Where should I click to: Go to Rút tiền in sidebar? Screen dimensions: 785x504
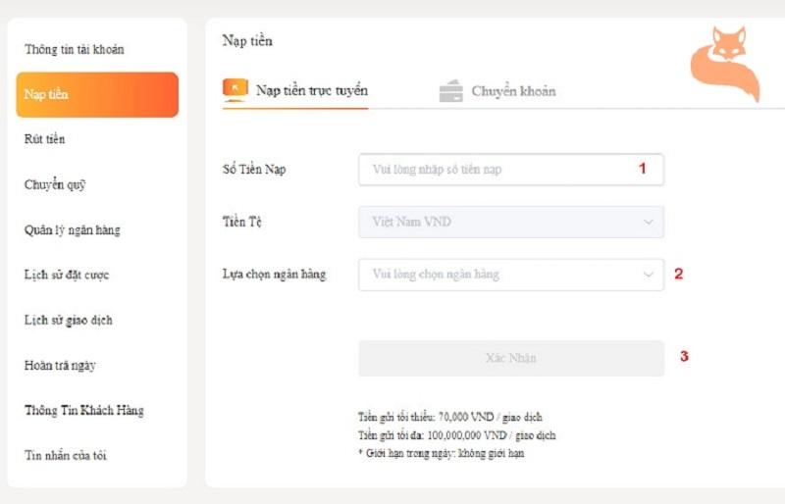tap(44, 139)
